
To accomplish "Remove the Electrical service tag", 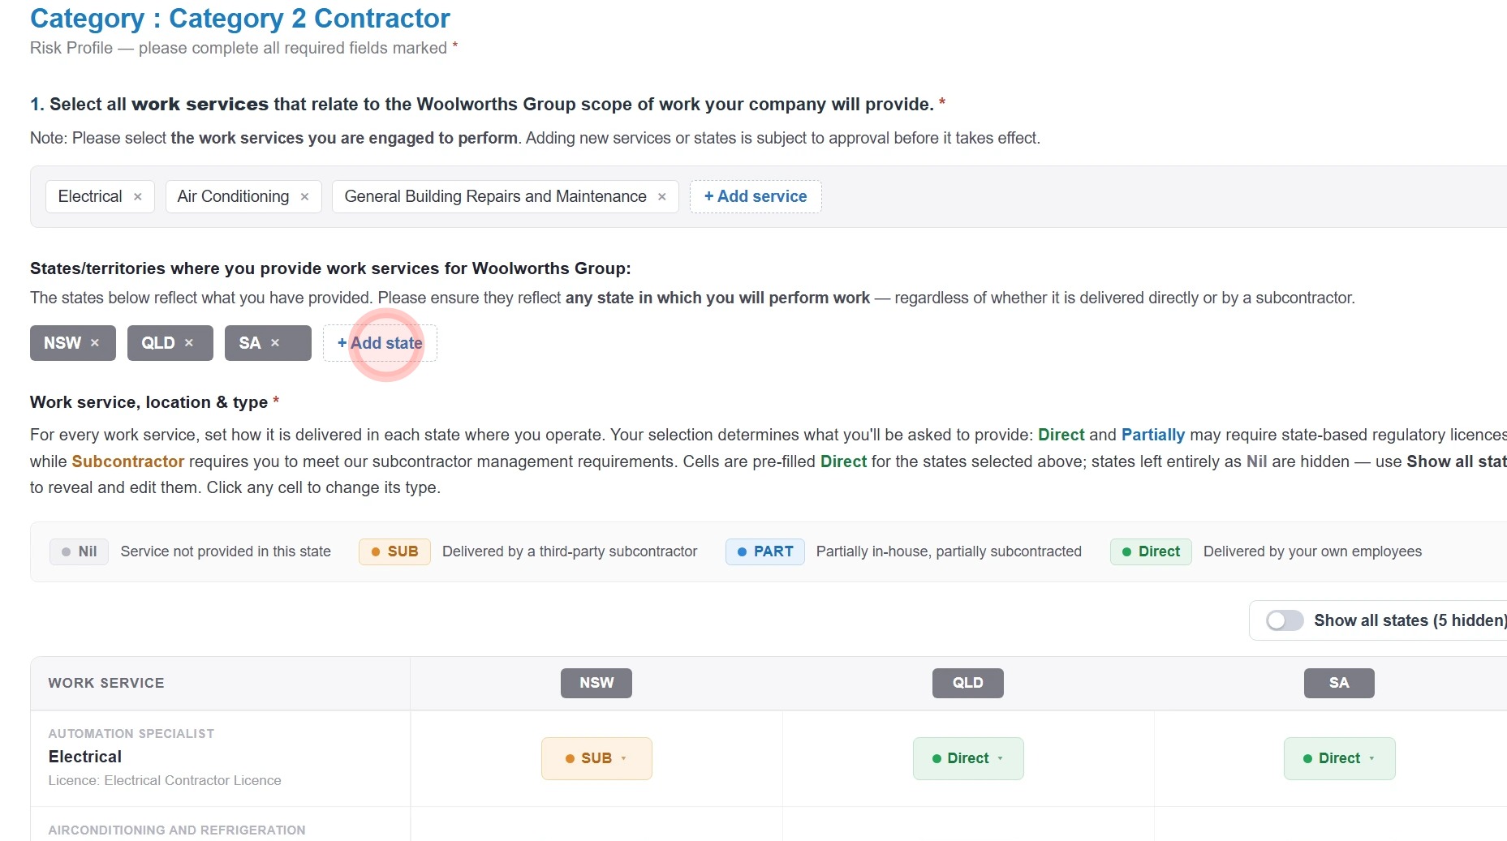I will 138,197.
